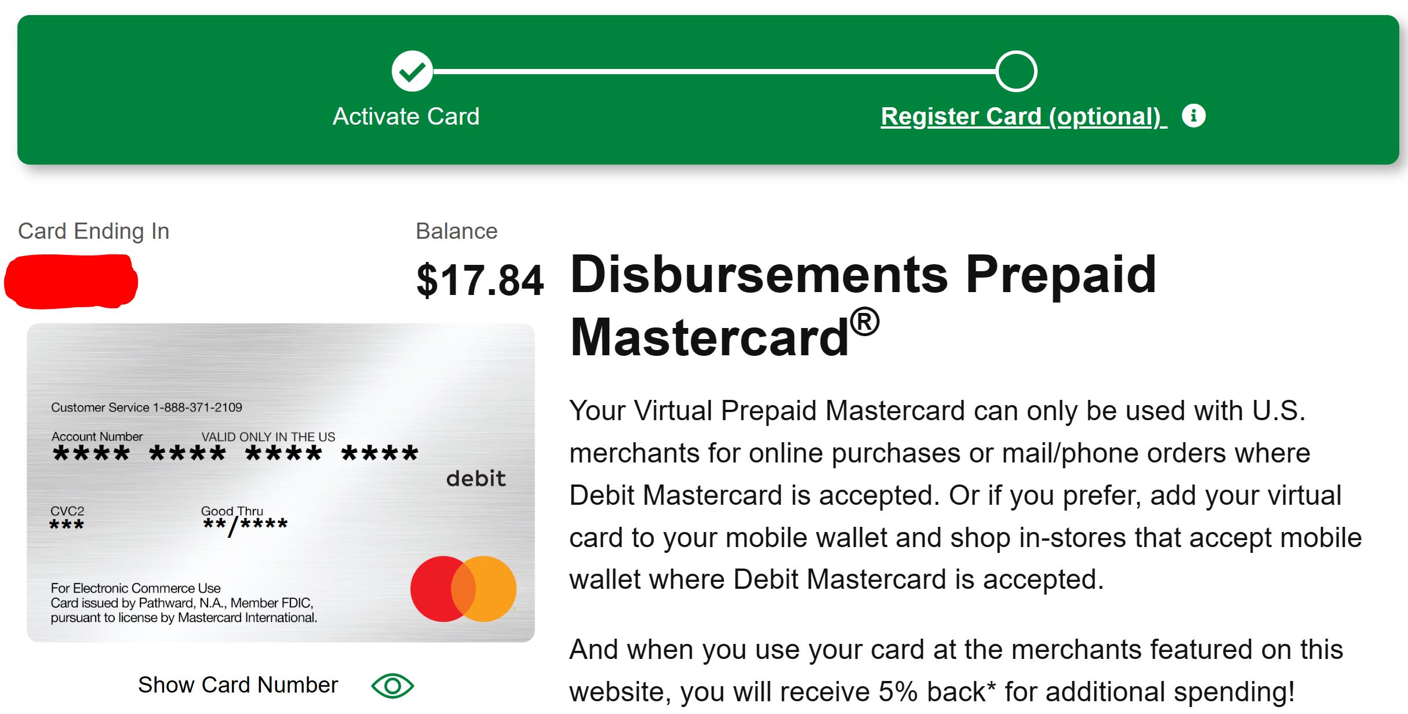Click the Show Card Number label
The image size is (1408, 714).
pos(238,685)
